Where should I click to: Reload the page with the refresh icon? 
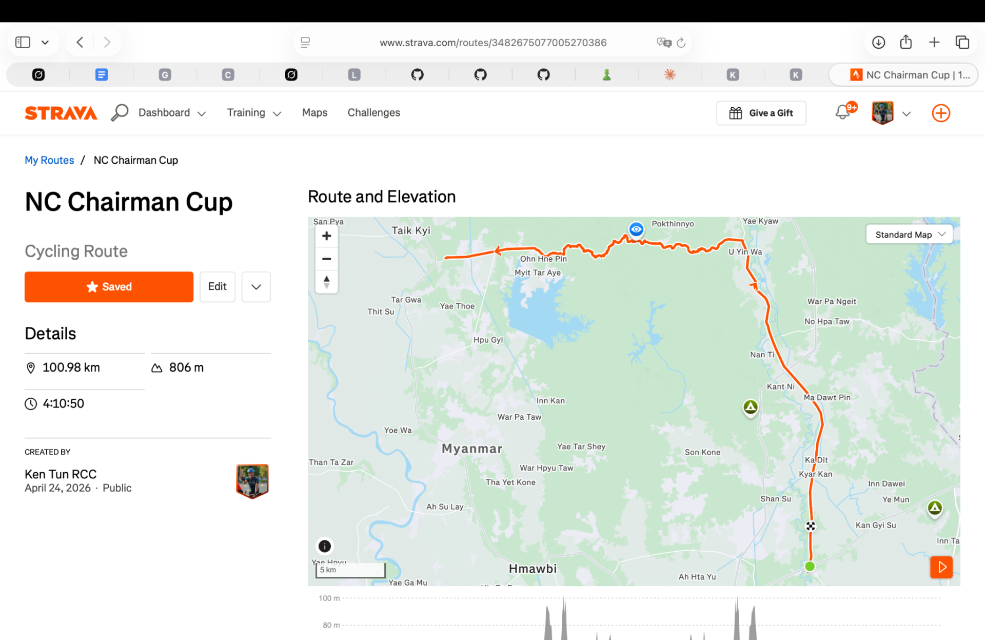click(681, 43)
